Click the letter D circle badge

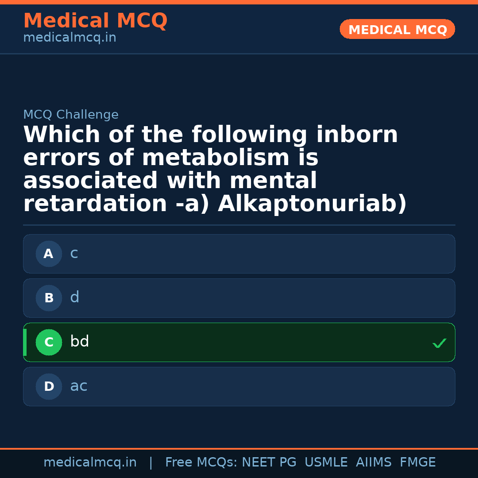tap(49, 387)
